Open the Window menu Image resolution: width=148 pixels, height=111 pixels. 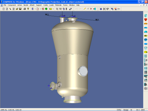[72, 5]
